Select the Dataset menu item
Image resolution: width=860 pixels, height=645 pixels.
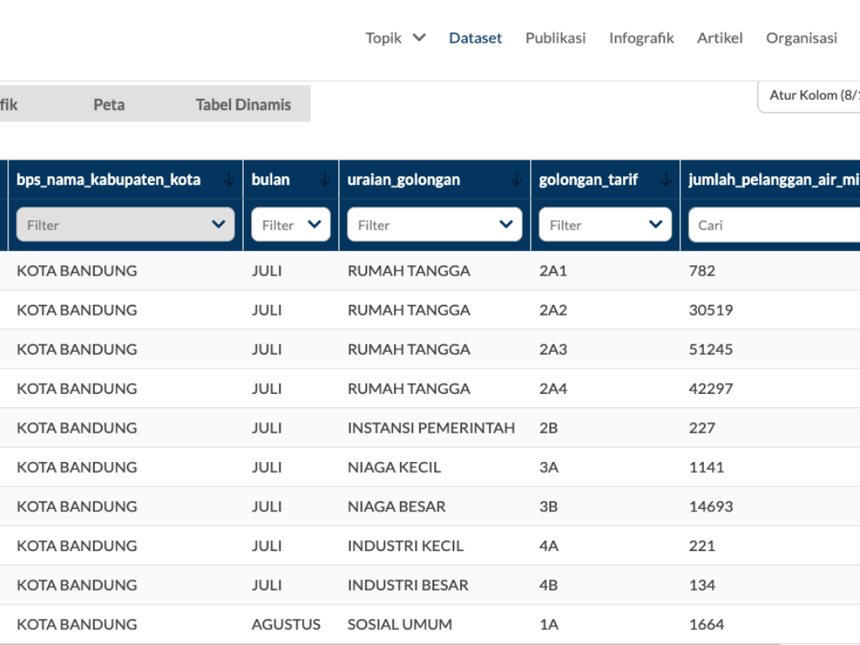point(475,38)
